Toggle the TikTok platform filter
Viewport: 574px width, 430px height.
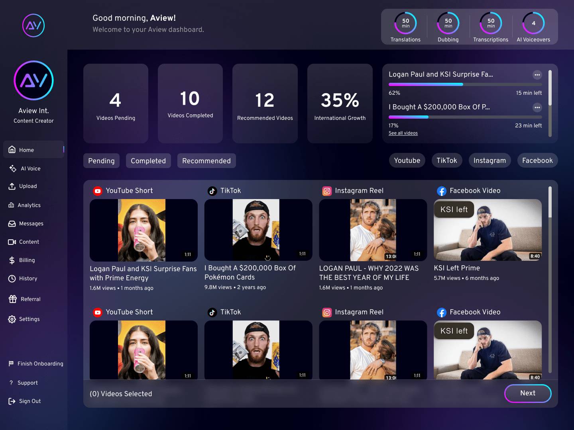[x=446, y=160]
